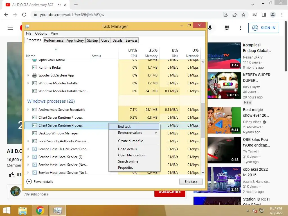Sort processes by CPU column
Image resolution: width=288 pixels, height=216 pixels.
[x=129, y=53]
